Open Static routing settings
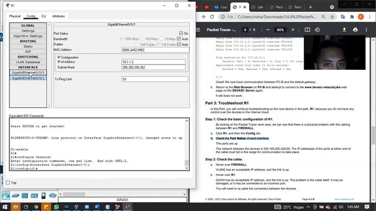The width and height of the screenshot is (376, 211). coord(28,46)
